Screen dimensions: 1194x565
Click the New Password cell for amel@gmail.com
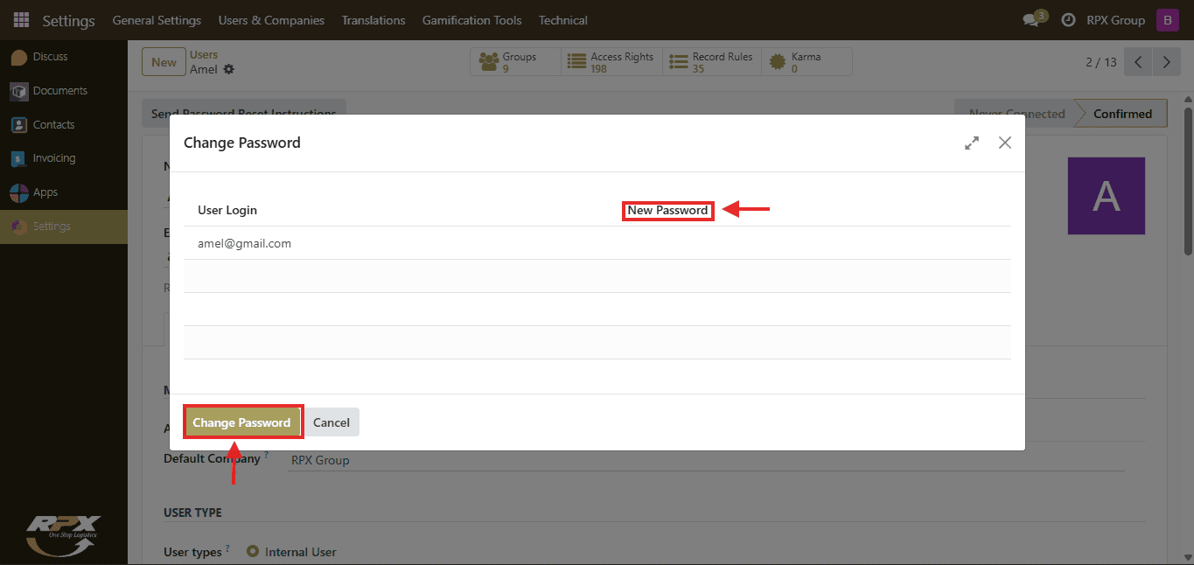click(813, 244)
